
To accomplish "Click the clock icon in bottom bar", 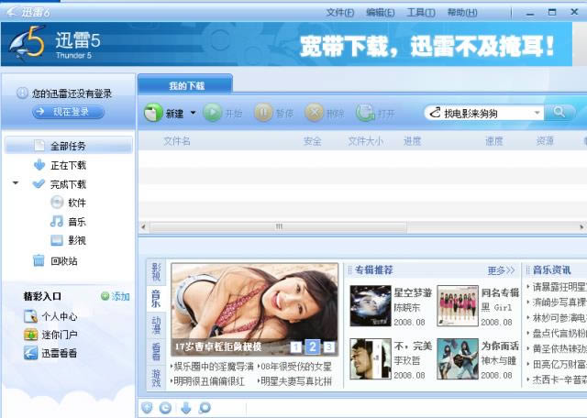I will pyautogui.click(x=165, y=408).
